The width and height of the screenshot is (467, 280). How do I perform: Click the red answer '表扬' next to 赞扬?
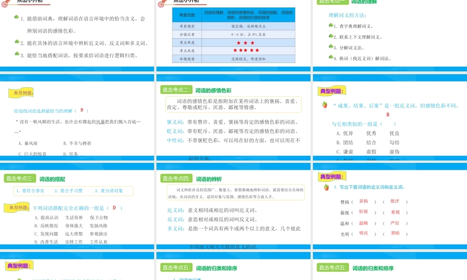pyautogui.click(x=363, y=201)
